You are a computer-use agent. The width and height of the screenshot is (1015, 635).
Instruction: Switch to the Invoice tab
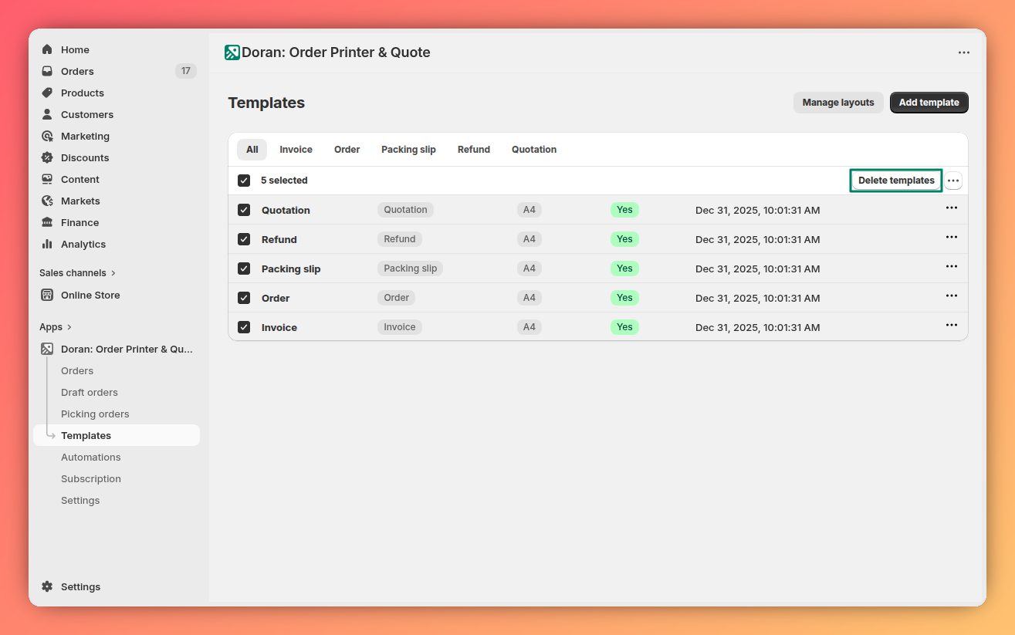[296, 150]
